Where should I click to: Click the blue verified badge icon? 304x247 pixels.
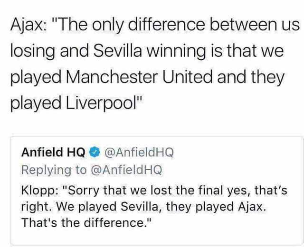(94, 152)
